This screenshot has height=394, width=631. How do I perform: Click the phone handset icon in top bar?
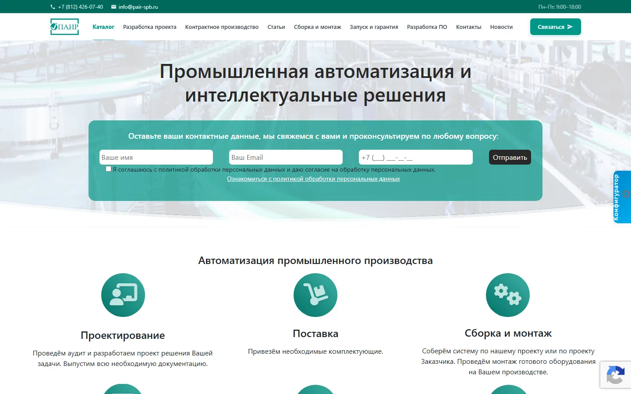pos(53,7)
